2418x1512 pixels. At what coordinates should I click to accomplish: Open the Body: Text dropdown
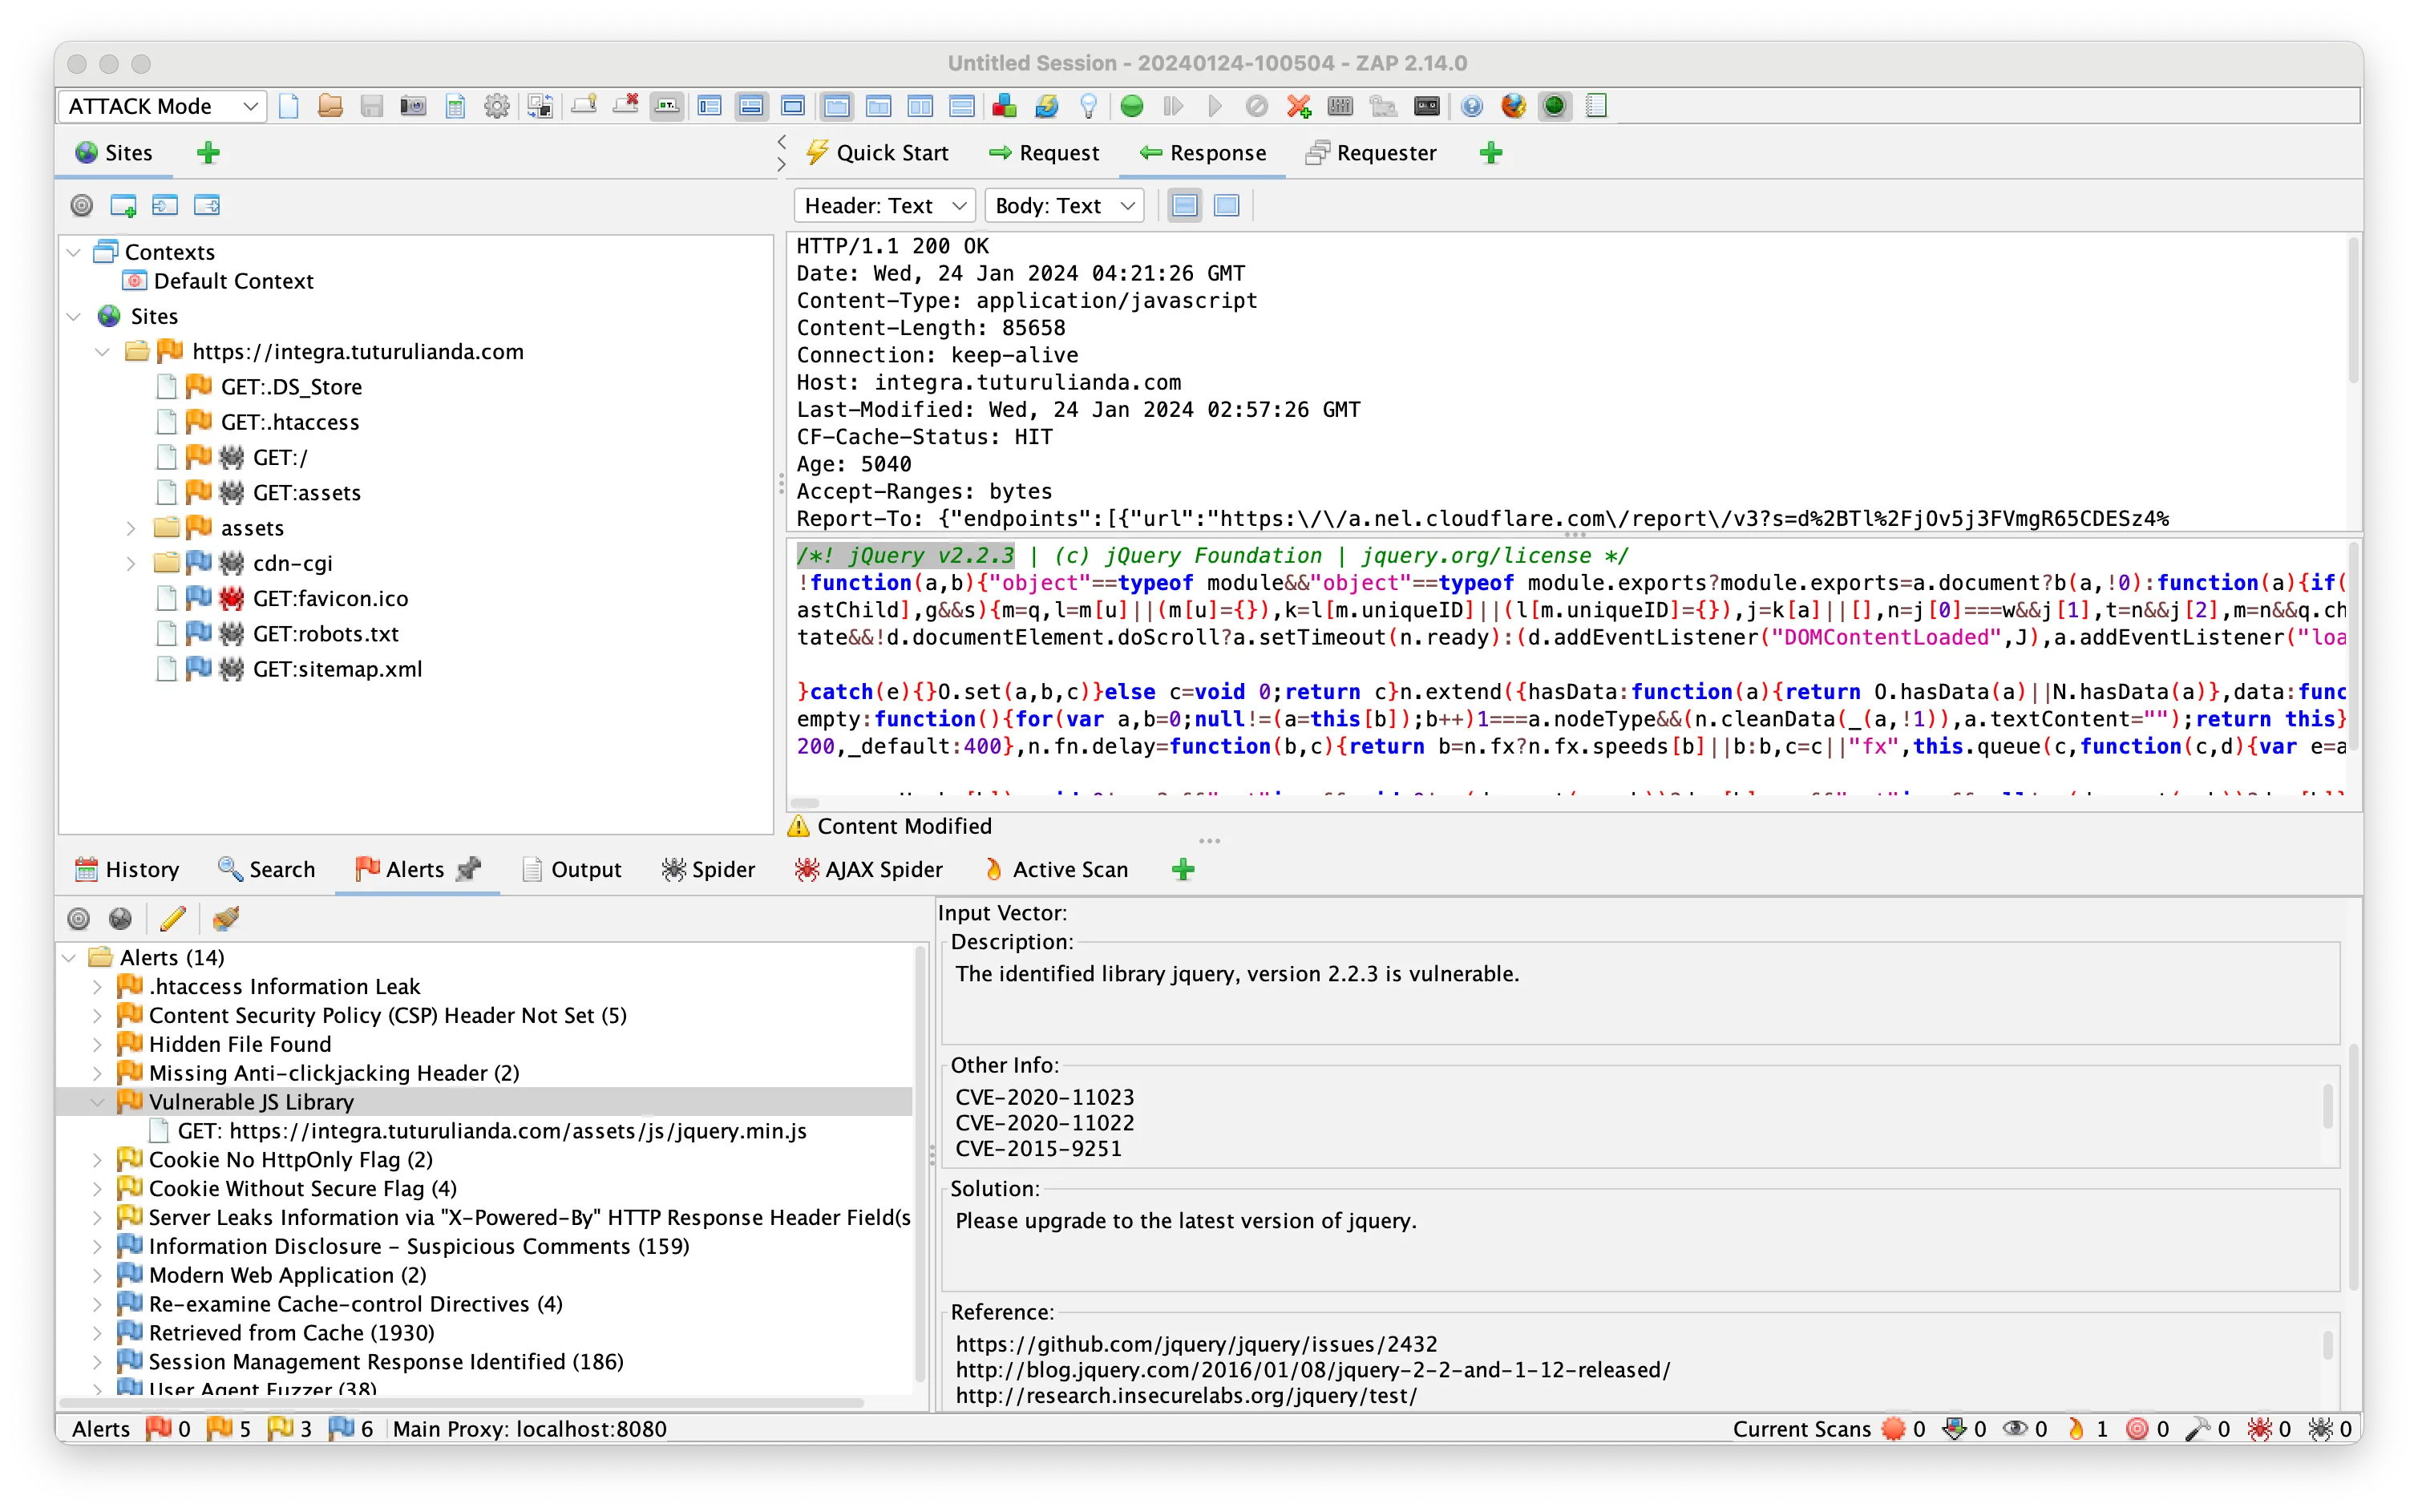point(1065,206)
